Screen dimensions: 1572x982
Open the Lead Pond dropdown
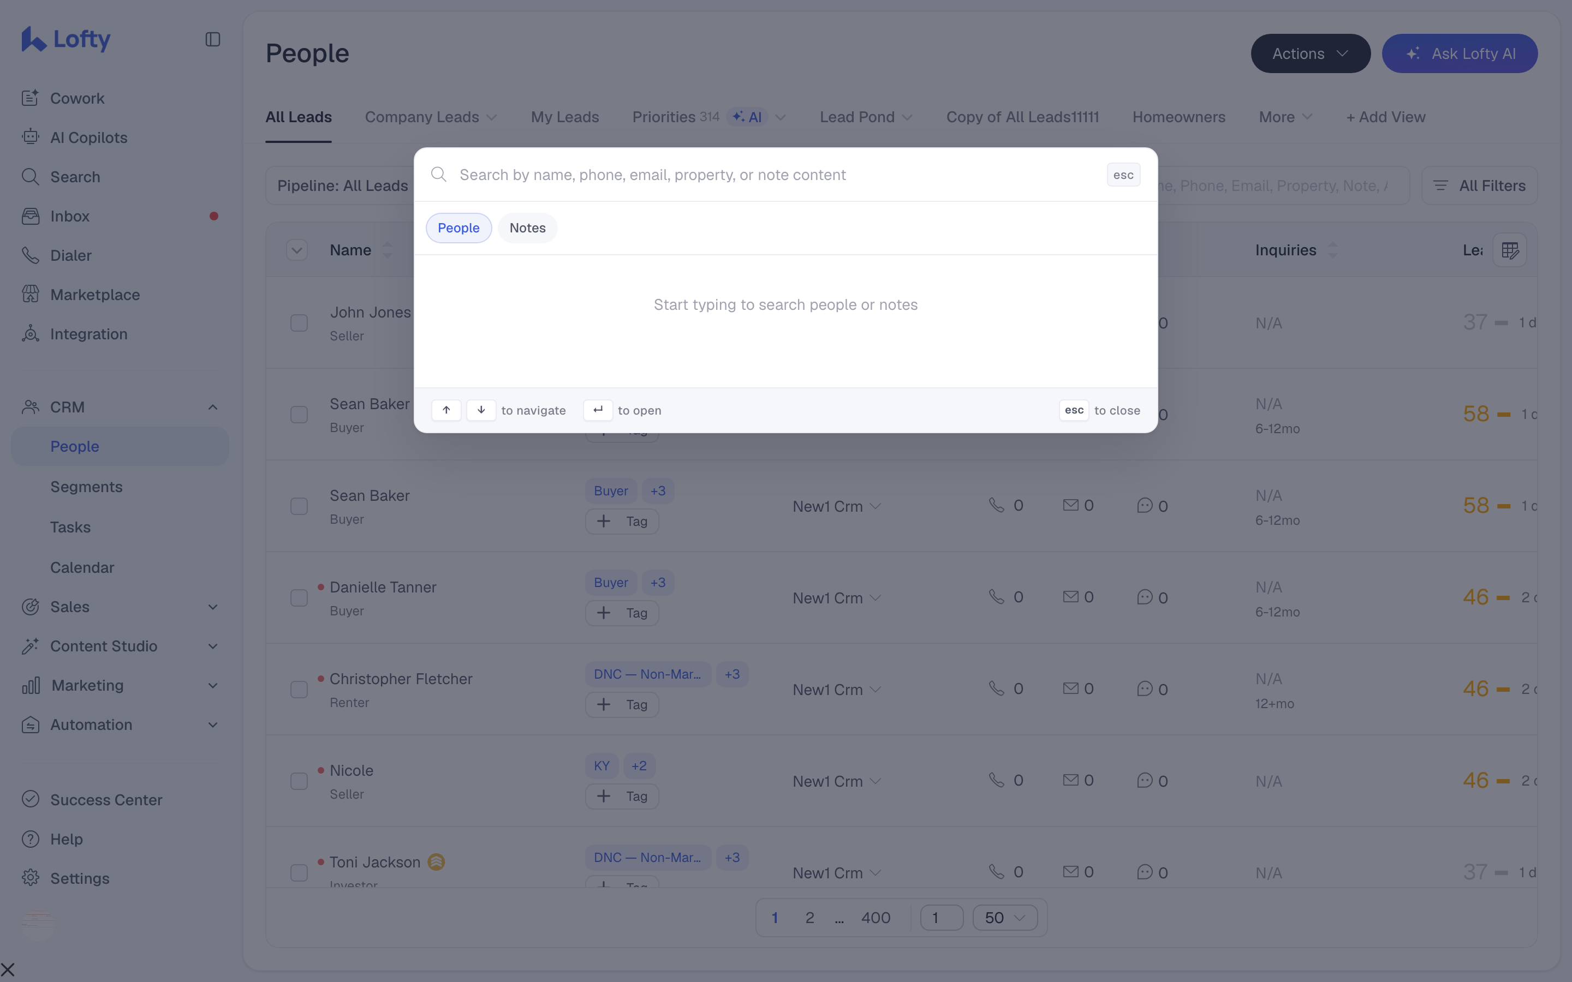click(x=866, y=117)
